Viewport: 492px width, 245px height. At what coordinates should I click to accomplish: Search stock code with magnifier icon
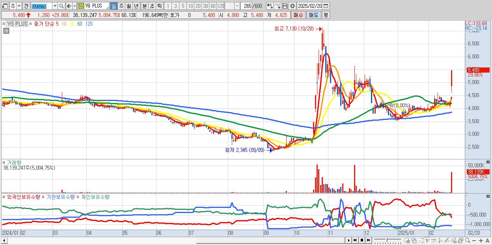point(61,6)
